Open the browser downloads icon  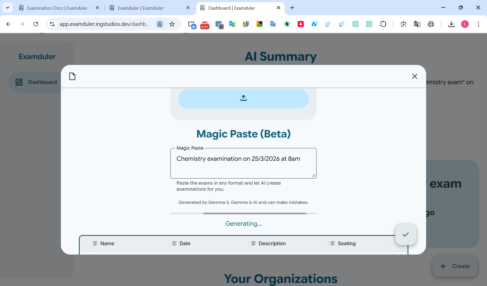pyautogui.click(x=451, y=24)
